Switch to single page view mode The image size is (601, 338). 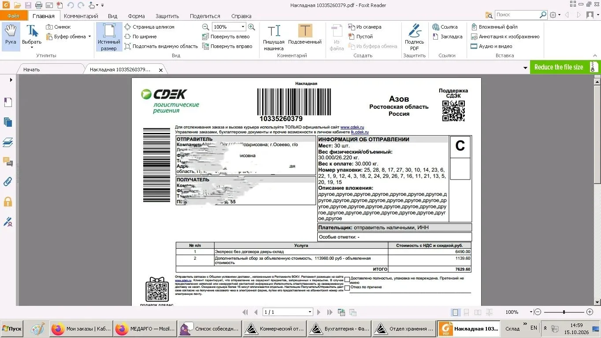(x=455, y=312)
